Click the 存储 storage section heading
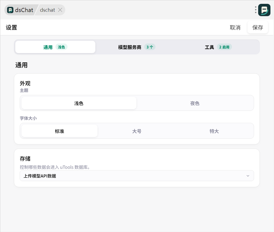This screenshot has width=274, height=232. point(25,158)
